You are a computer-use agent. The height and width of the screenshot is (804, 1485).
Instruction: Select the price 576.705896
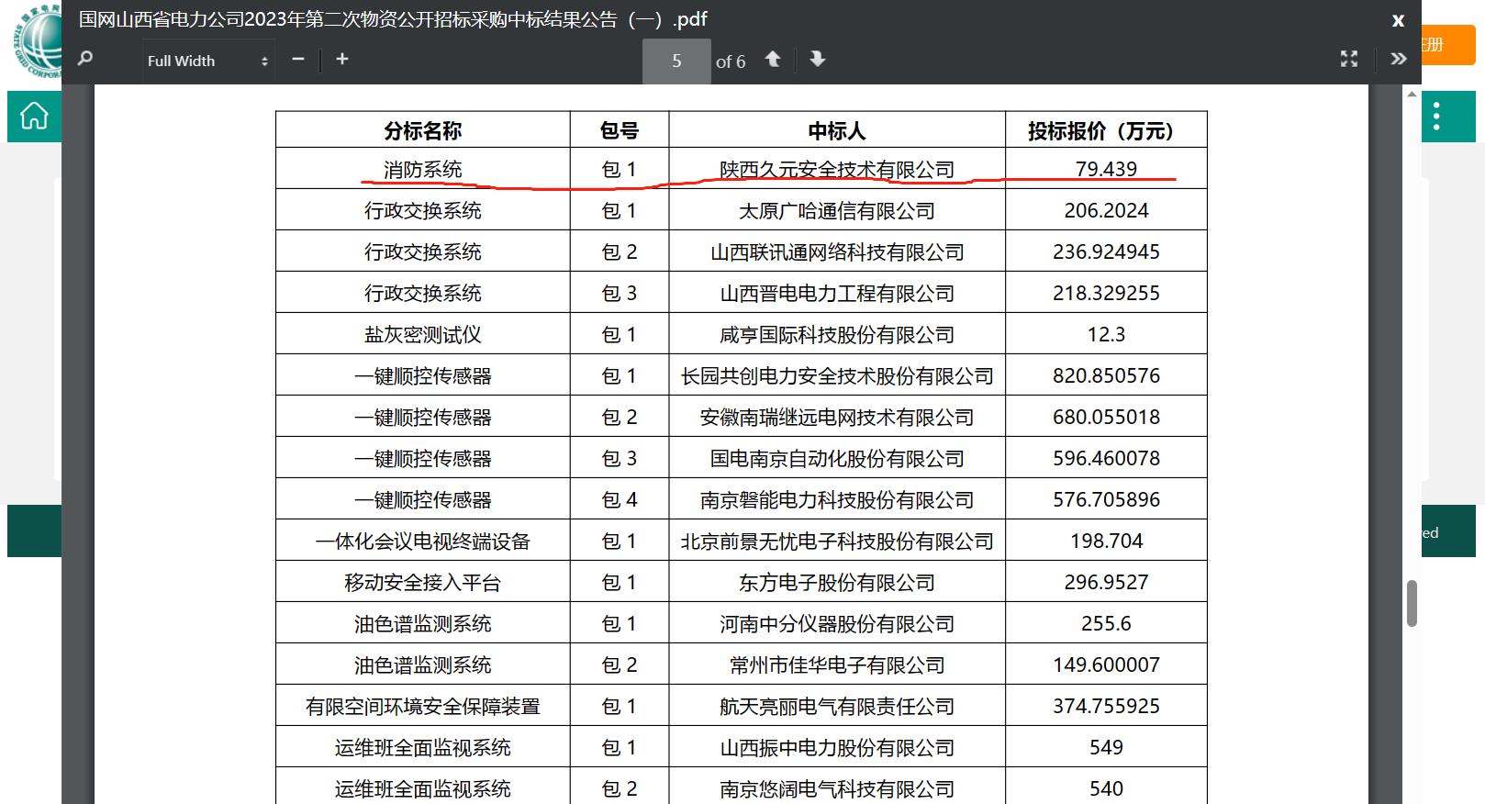(1106, 499)
